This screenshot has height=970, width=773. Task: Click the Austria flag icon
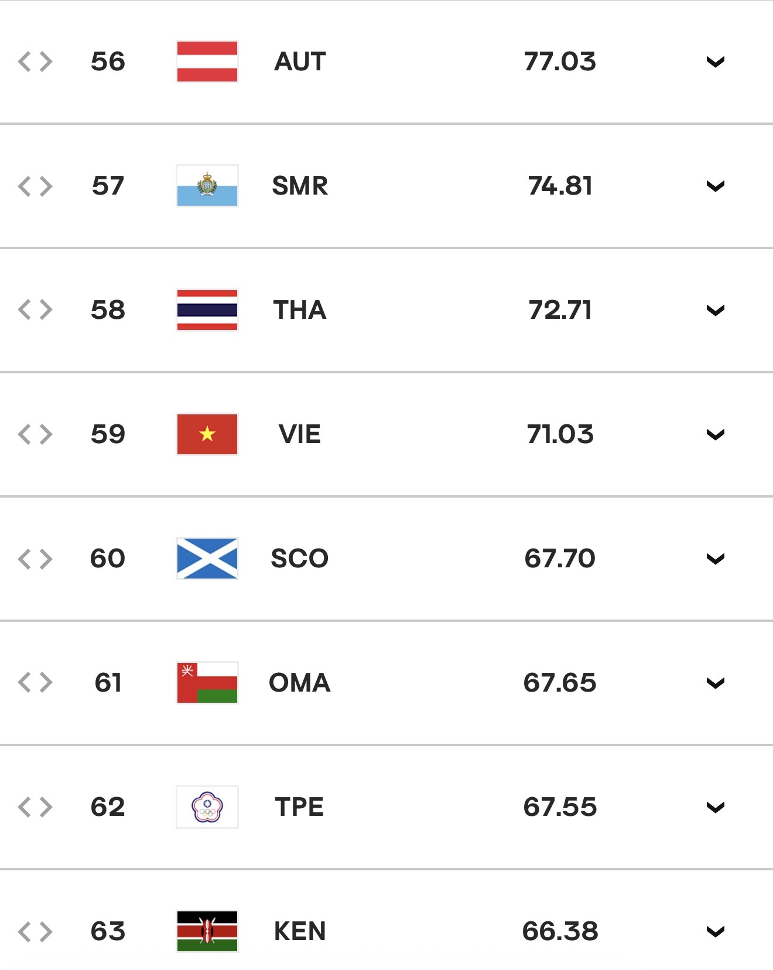[x=207, y=62]
